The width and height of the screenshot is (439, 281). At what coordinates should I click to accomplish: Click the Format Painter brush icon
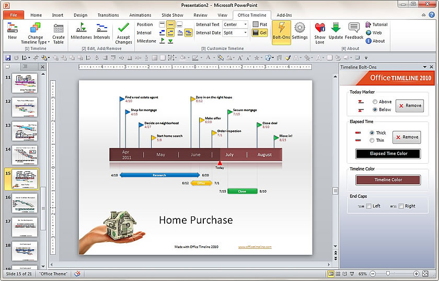[288, 58]
